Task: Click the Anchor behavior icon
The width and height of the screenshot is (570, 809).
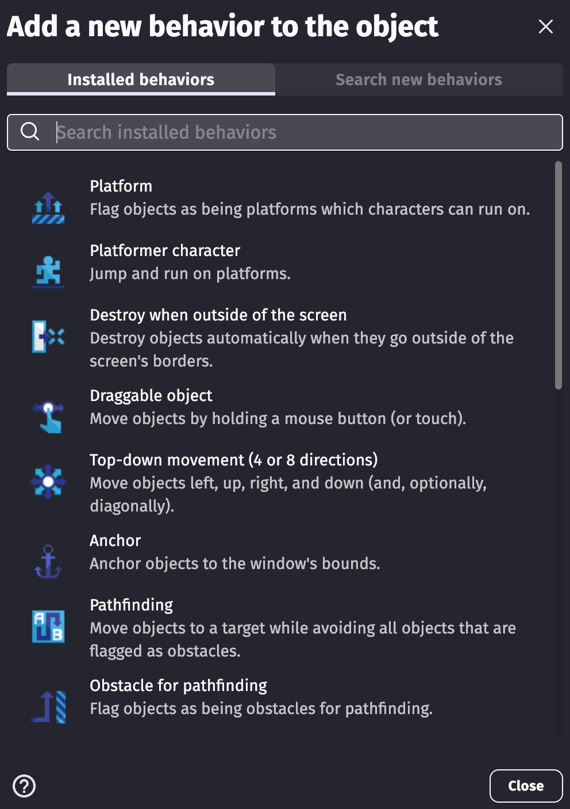Action: click(x=48, y=562)
